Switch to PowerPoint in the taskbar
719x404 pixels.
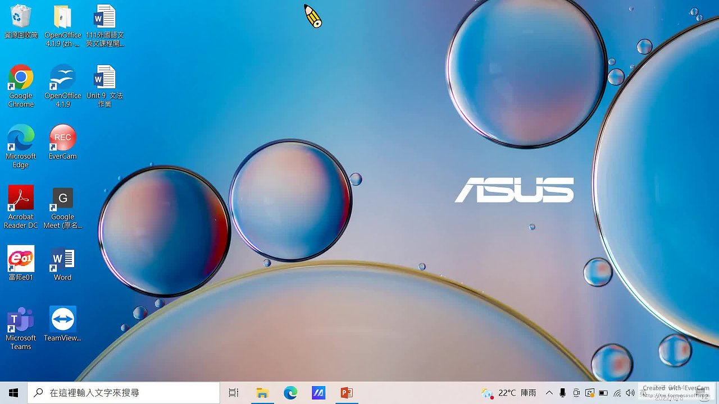(347, 393)
